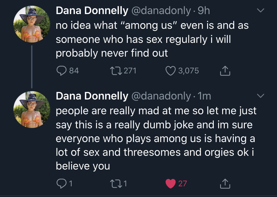The height and width of the screenshot is (197, 277).
Task: Open Dana Donnelly's name on the second tweet
Action: coord(92,96)
